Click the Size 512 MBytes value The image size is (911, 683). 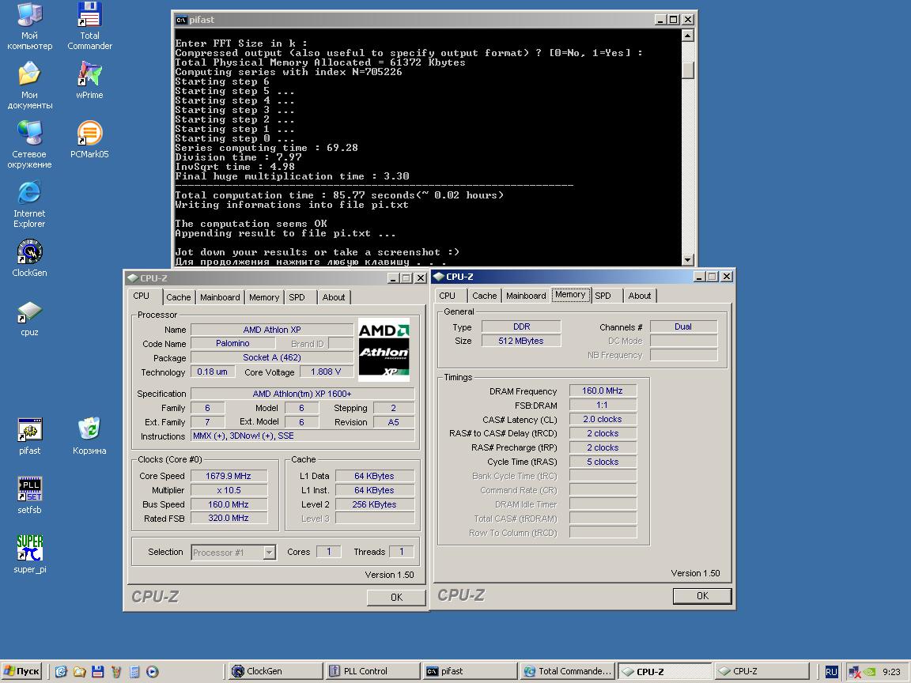coord(520,341)
